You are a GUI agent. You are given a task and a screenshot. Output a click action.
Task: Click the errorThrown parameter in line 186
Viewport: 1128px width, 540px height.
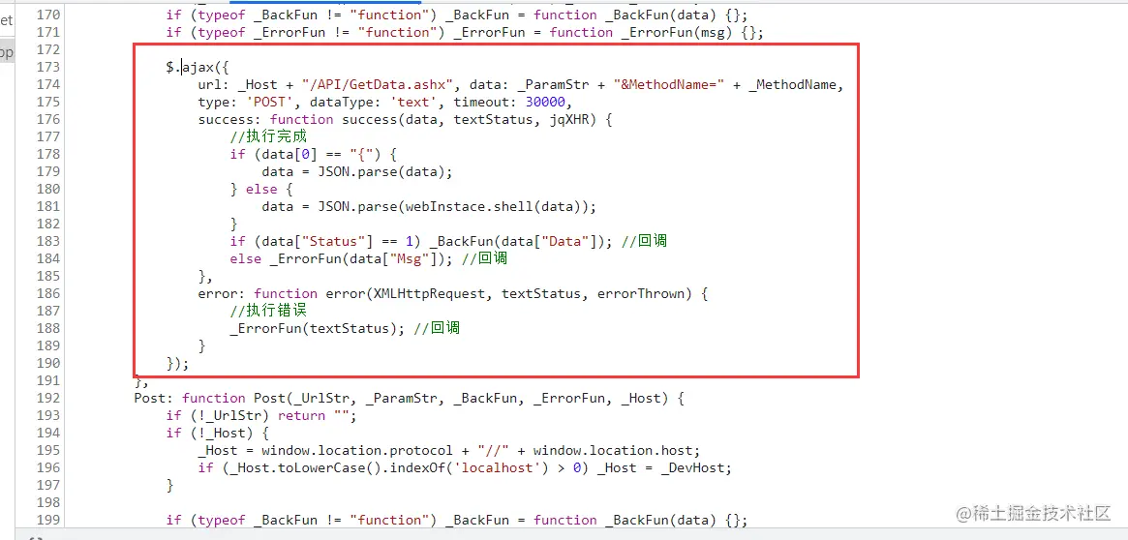[x=640, y=293]
